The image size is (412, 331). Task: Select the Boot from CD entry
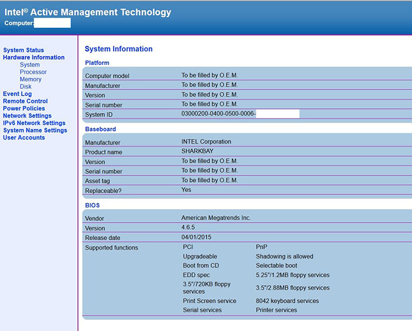[201, 266]
